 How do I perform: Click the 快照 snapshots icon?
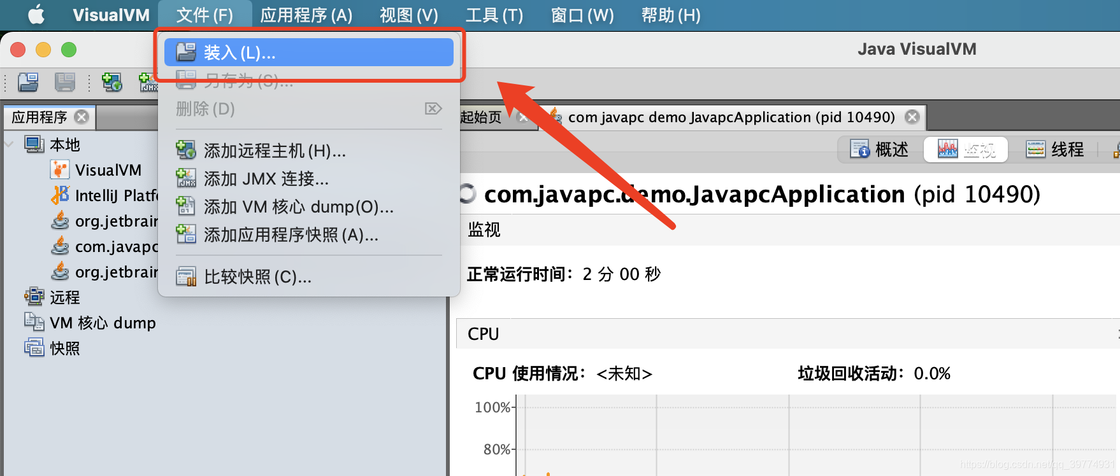(34, 347)
